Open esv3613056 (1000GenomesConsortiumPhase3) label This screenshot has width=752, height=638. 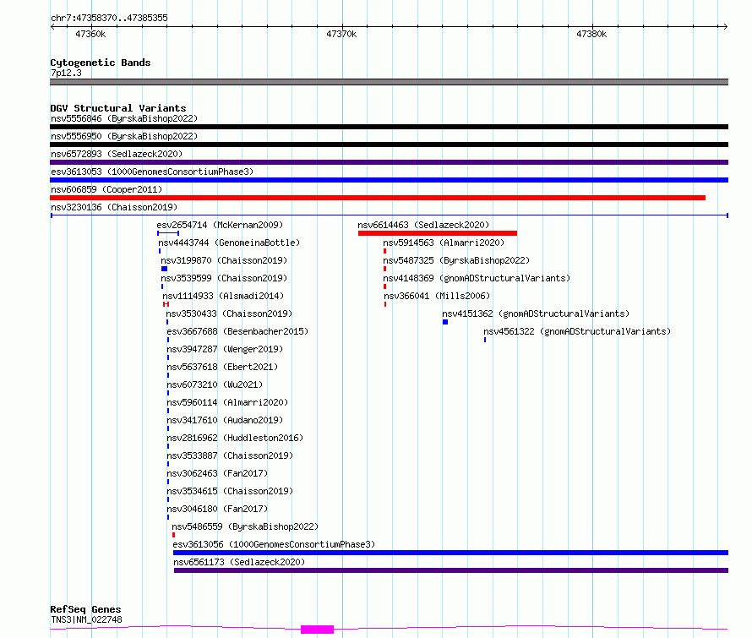[274, 544]
